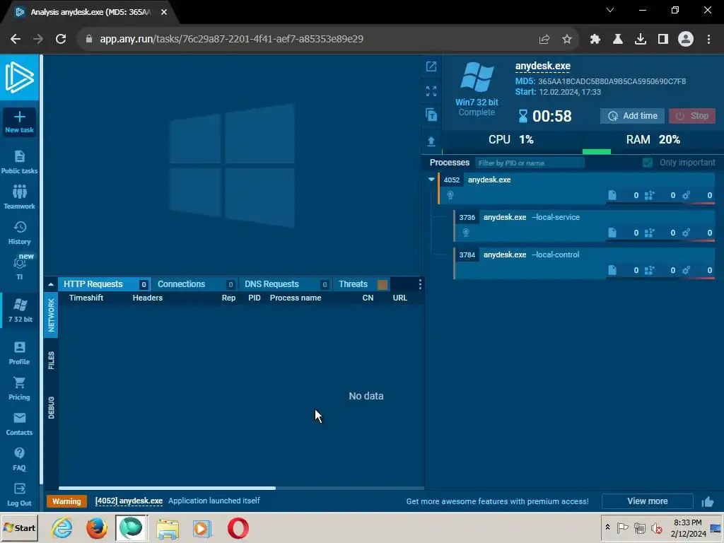Select process 3736 anydesk.exe --local-service
Image resolution: width=724 pixels, height=543 pixels.
[x=584, y=226]
